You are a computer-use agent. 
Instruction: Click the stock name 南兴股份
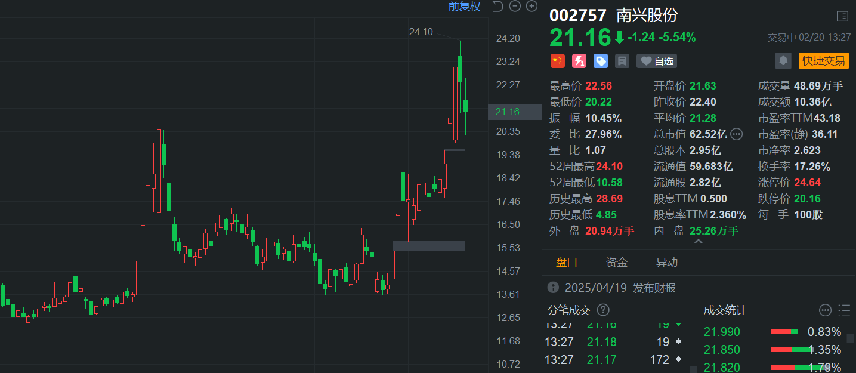pyautogui.click(x=647, y=16)
